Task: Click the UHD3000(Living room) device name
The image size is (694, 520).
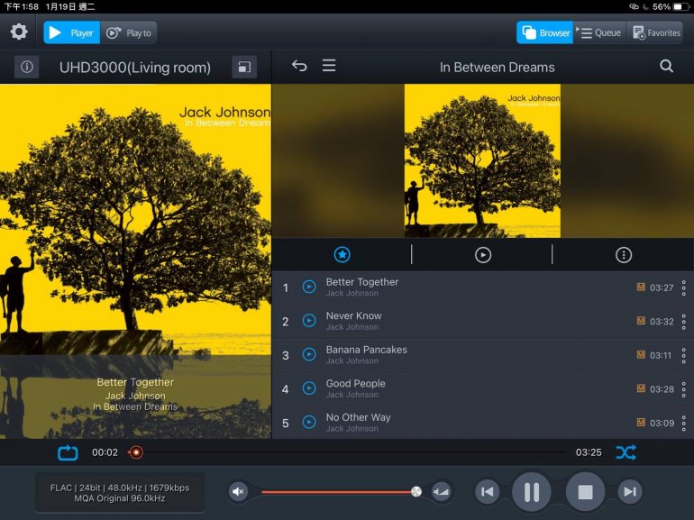Action: pos(135,68)
